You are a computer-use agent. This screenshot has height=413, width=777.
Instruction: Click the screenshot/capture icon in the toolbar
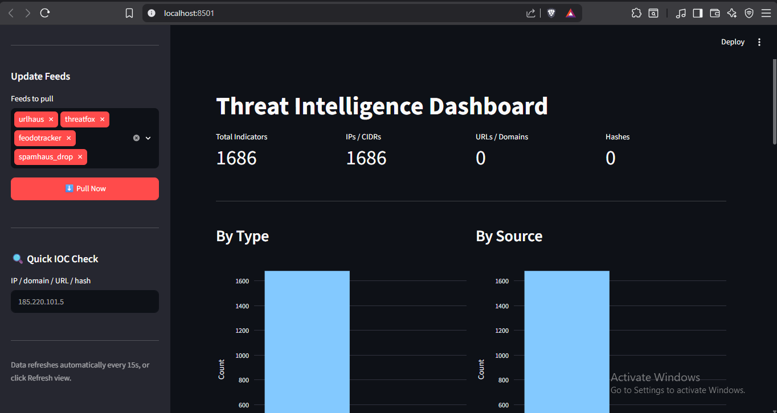[x=653, y=13]
